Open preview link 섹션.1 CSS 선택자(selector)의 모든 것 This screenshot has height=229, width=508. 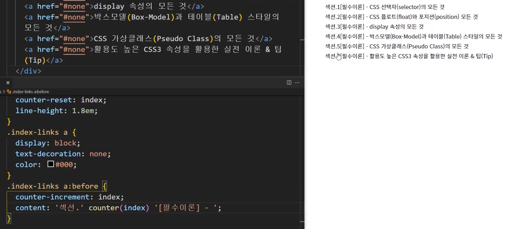[x=385, y=7]
